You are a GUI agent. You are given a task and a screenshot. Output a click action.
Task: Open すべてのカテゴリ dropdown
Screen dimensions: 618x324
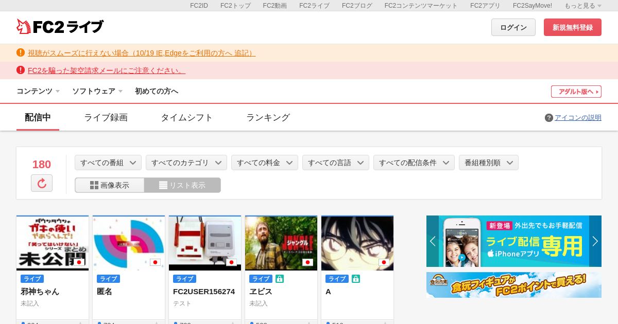186,163
